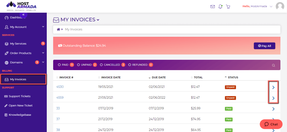
Task: Click the 02/06/2022 due date cell
Action: click(157, 98)
